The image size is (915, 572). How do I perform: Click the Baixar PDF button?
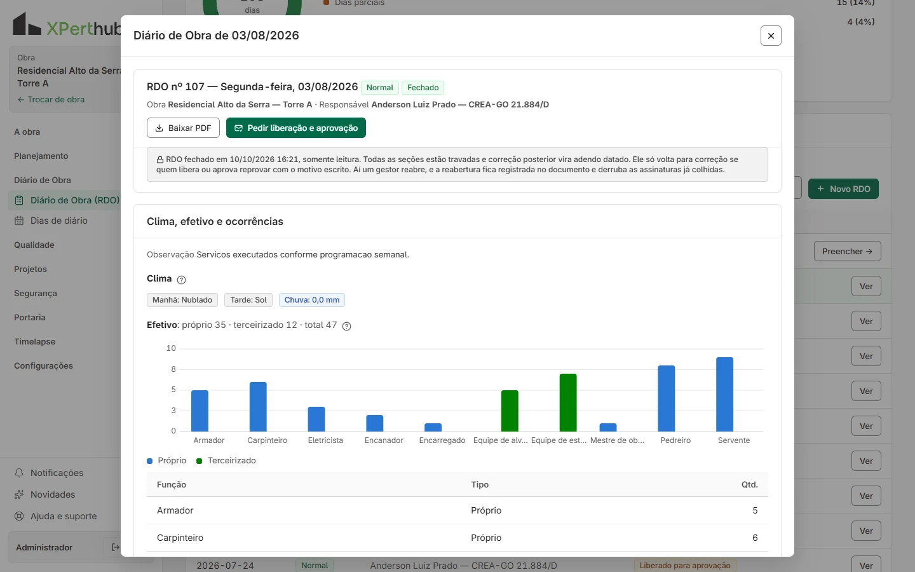[x=183, y=128]
